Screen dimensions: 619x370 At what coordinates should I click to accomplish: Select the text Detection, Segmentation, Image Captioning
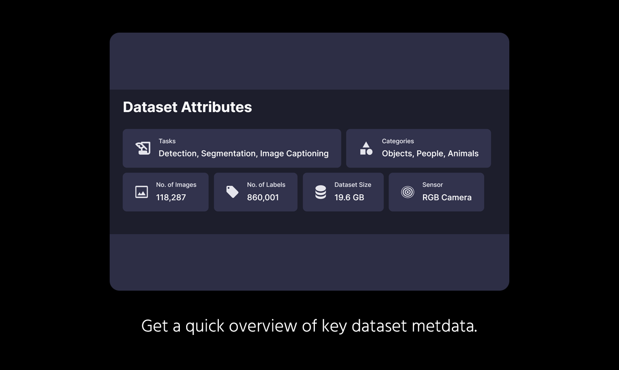click(x=244, y=153)
